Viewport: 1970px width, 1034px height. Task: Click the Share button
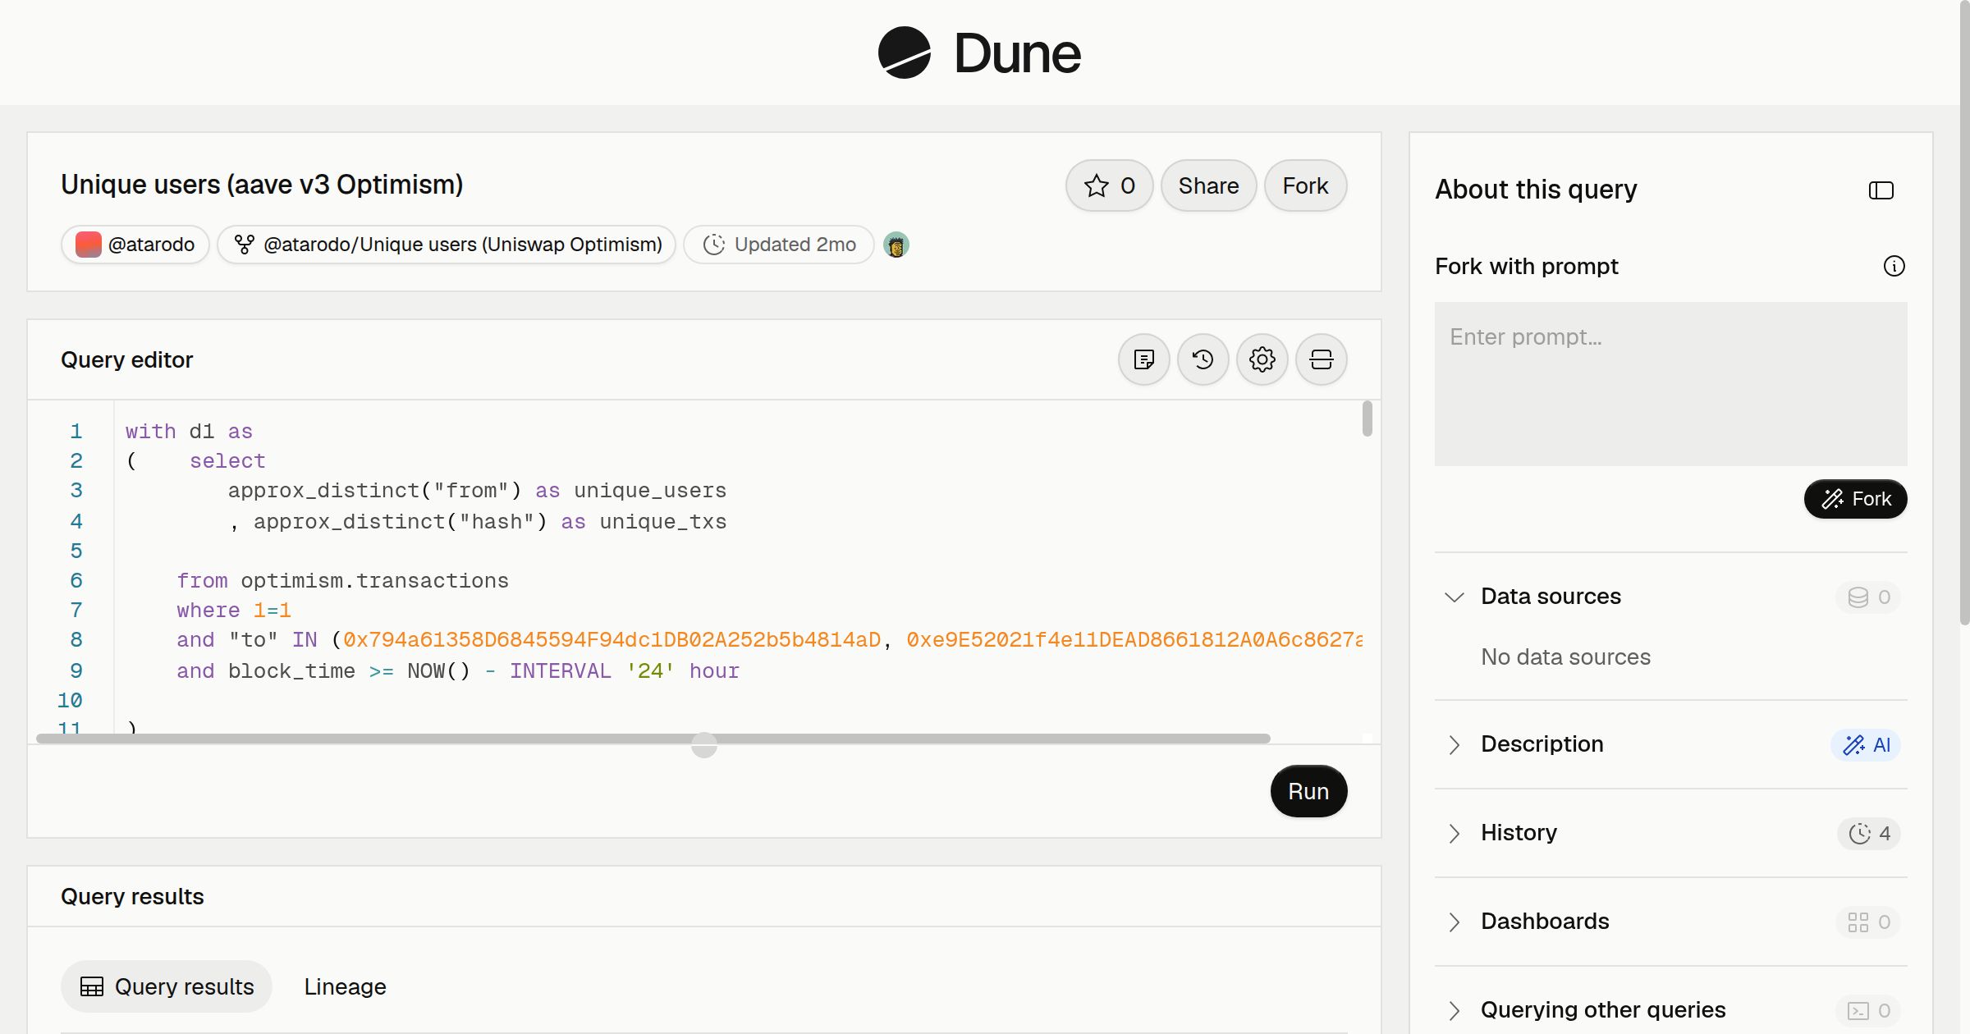pyautogui.click(x=1208, y=185)
